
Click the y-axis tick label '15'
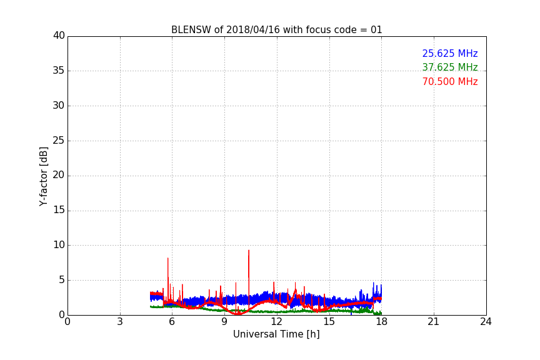(x=59, y=210)
